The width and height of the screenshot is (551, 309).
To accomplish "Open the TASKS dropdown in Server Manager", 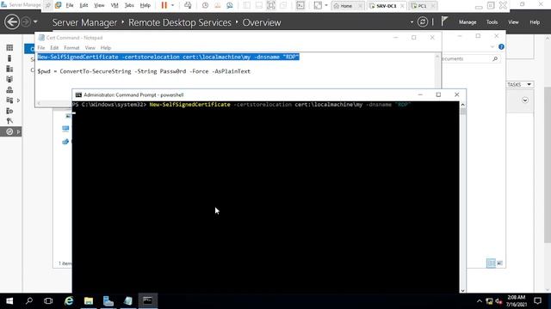I will tap(520, 84).
